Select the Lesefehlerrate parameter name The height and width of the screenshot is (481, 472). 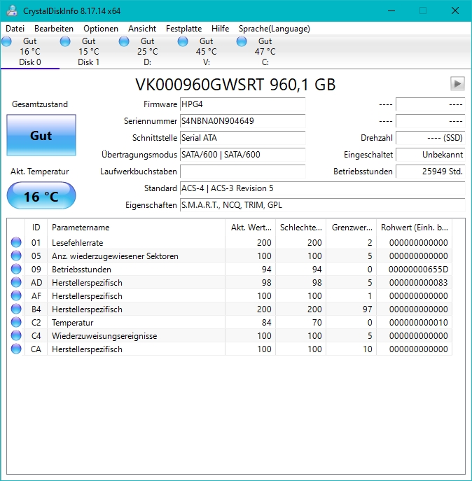77,243
